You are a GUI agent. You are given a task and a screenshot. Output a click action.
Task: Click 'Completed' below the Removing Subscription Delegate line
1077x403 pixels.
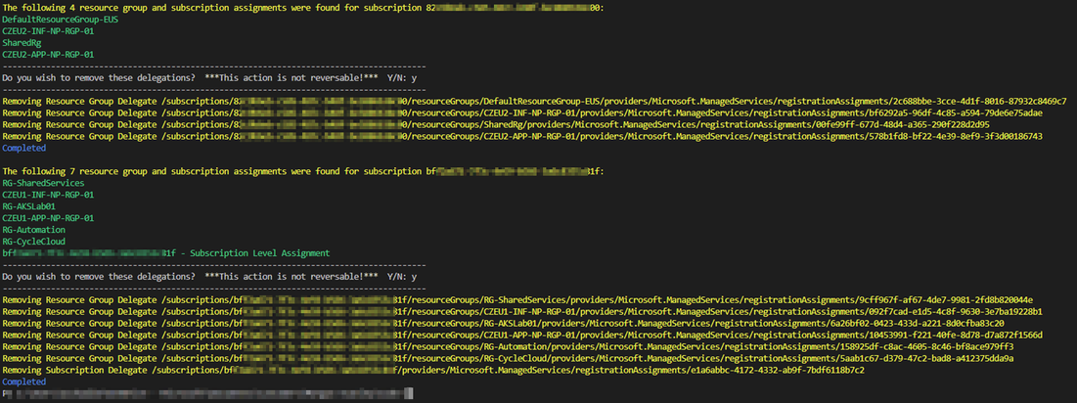(24, 381)
